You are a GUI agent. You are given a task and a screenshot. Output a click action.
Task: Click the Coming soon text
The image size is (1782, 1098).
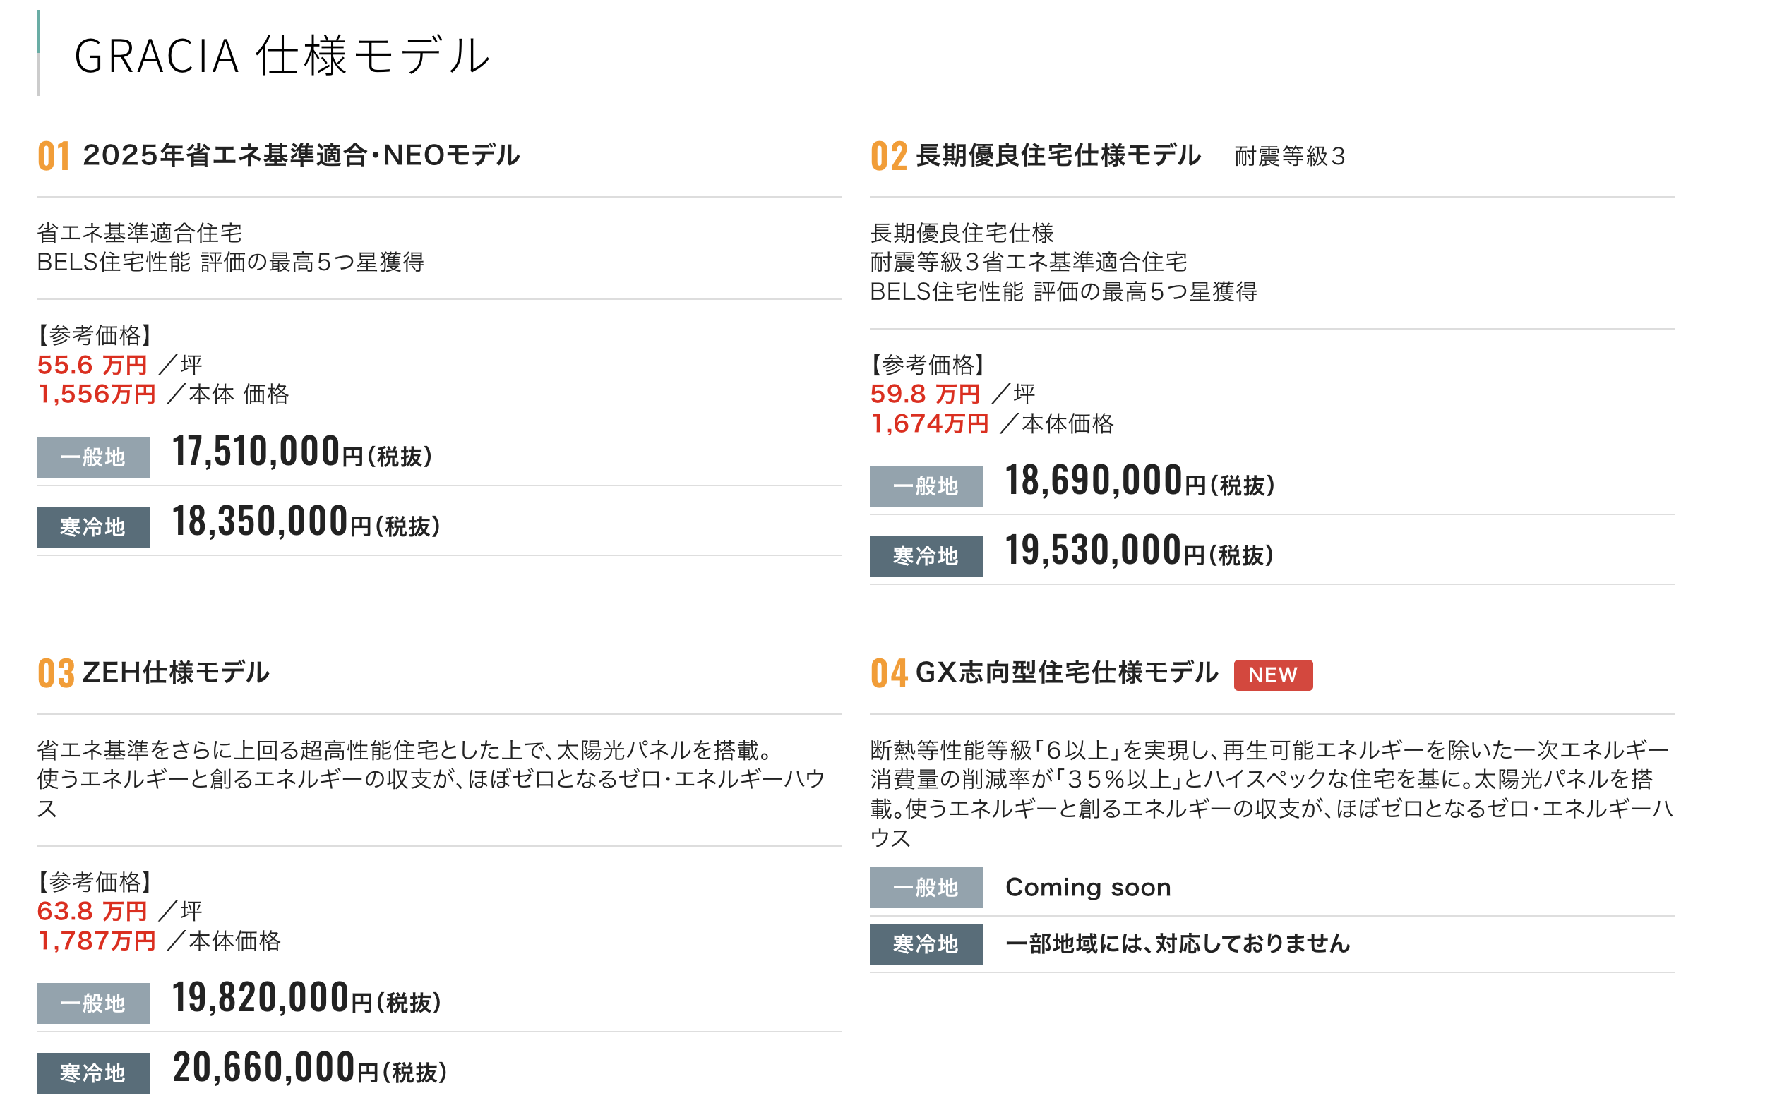click(x=1087, y=888)
